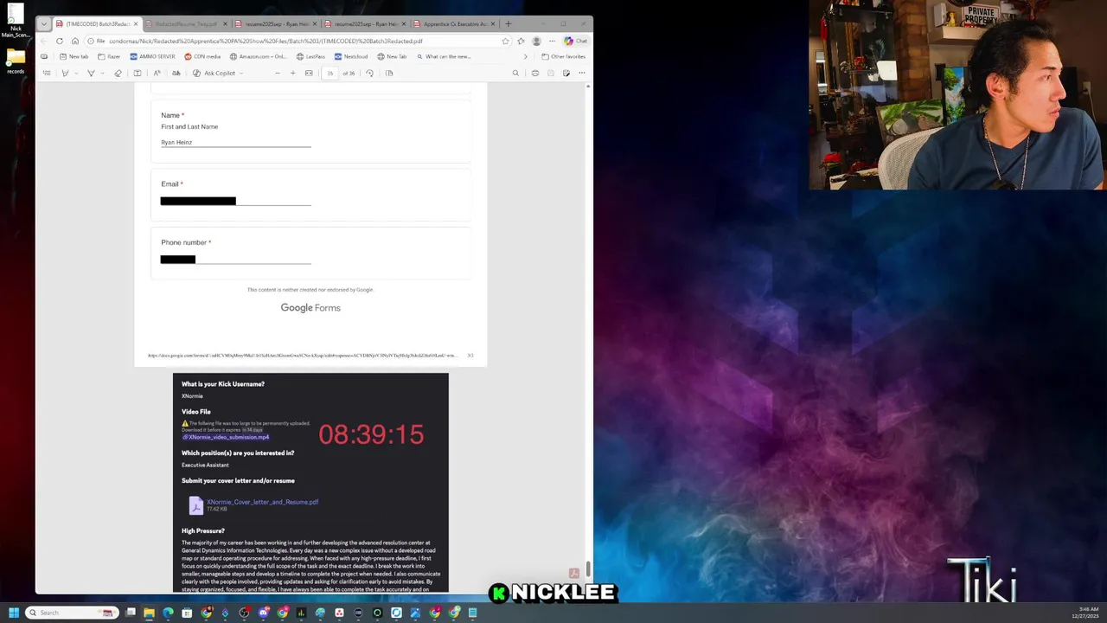Select the Add text box tool
The height and width of the screenshot is (623, 1107).
(x=137, y=73)
